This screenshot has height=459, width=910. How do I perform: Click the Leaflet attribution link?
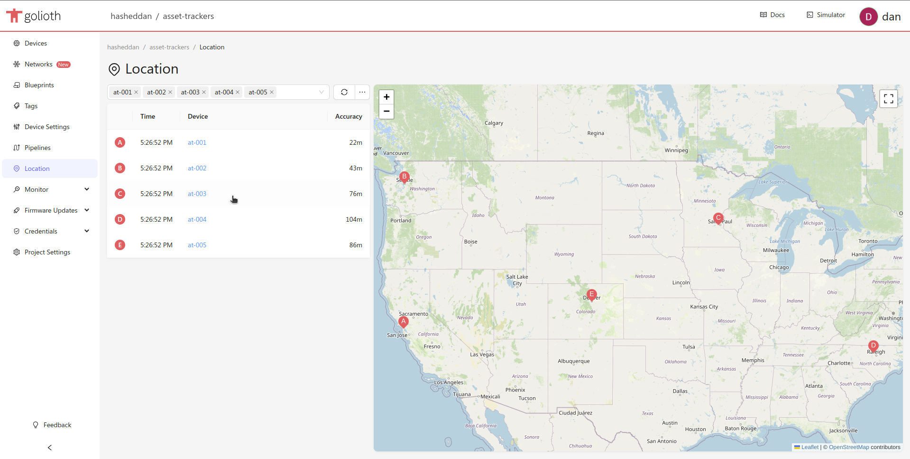coord(806,447)
